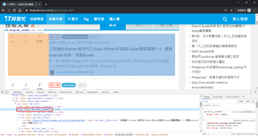Click the Mobile Development category tag
The image size is (258, 136).
[75, 37]
